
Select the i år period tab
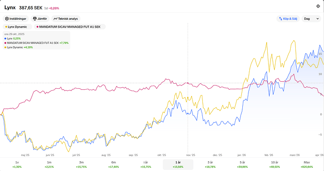[146, 164]
